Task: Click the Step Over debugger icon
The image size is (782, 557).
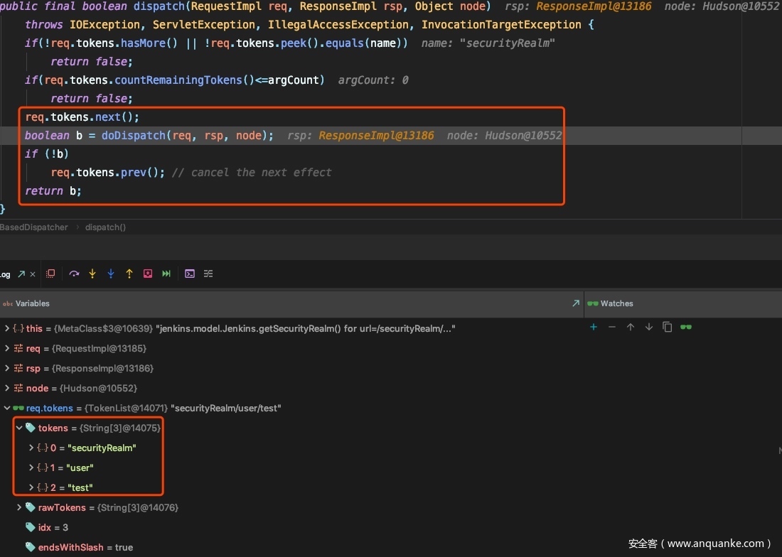Action: pos(74,274)
